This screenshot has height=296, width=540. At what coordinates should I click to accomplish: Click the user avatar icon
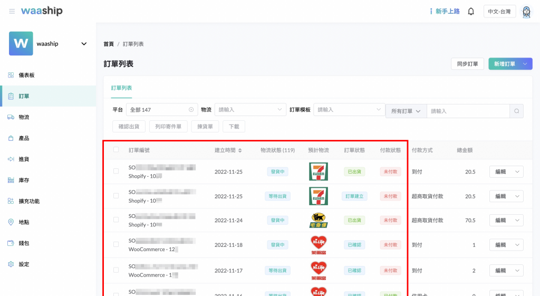click(526, 12)
